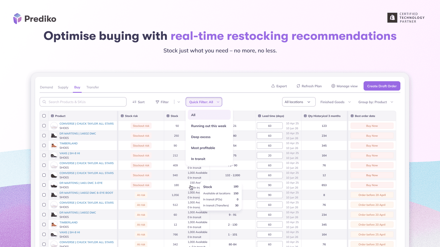Click the Create Draft Order button
The height and width of the screenshot is (247, 440).
point(382,86)
